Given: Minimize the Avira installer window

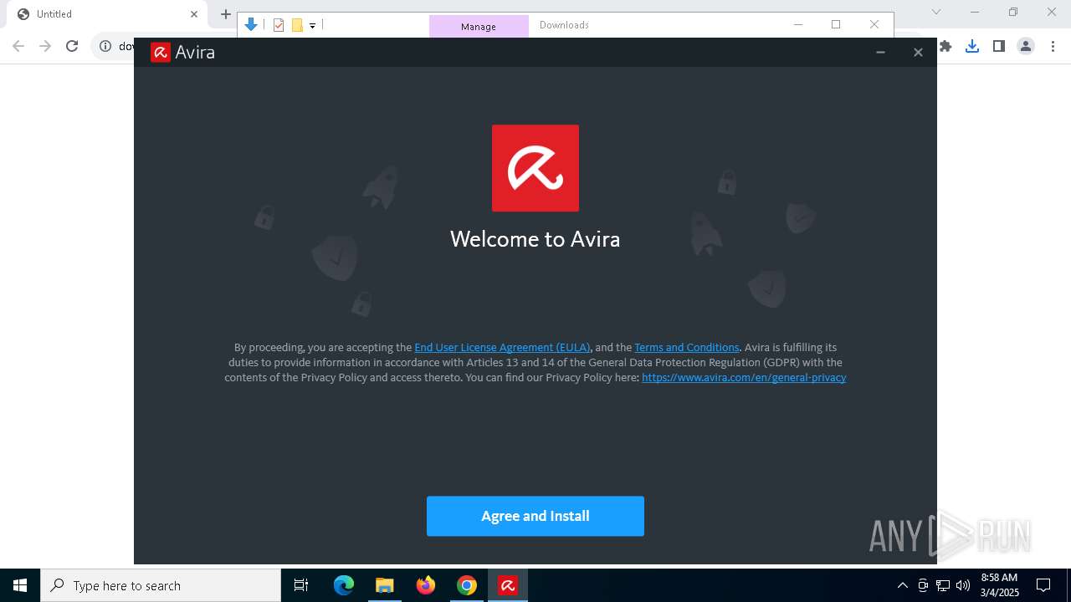Looking at the screenshot, I should (x=880, y=52).
